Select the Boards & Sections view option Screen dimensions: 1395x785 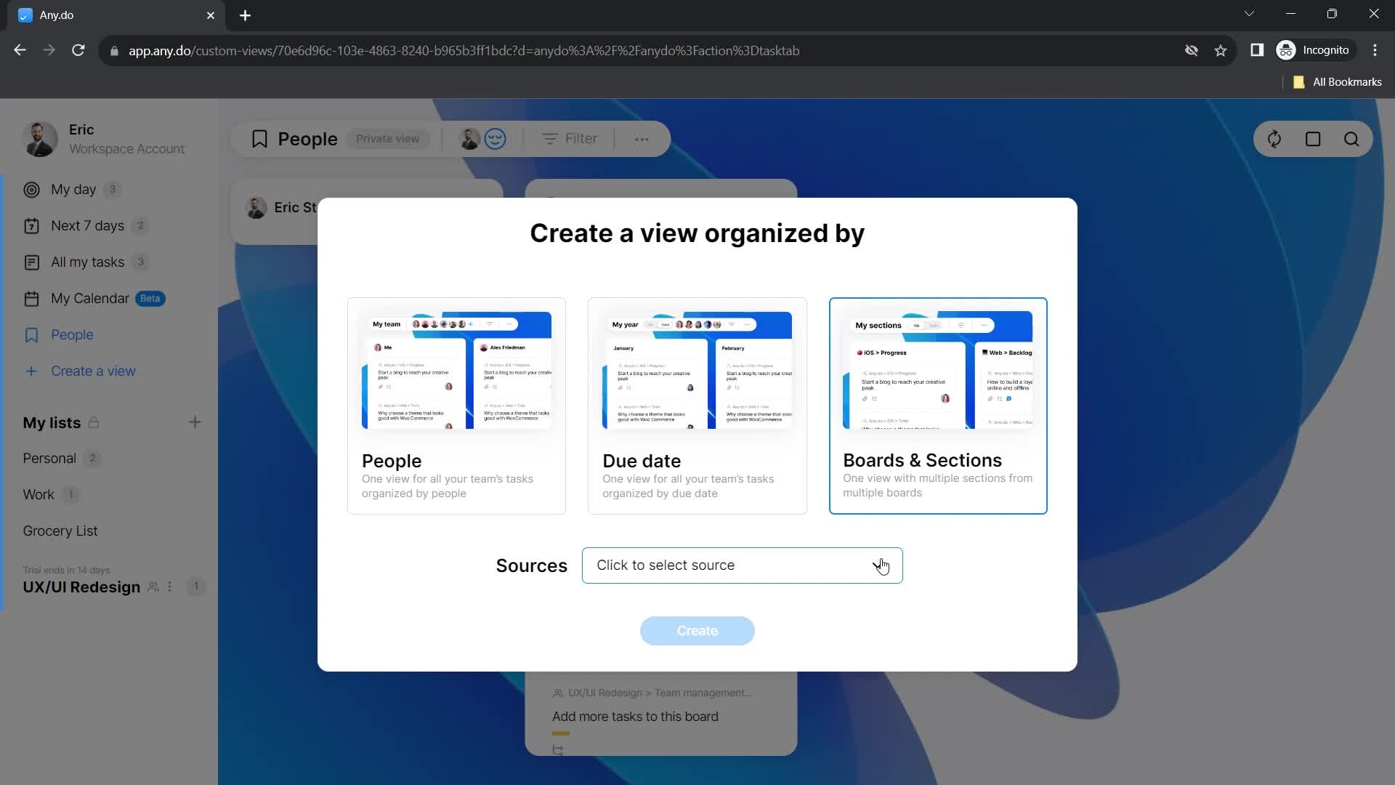(938, 406)
